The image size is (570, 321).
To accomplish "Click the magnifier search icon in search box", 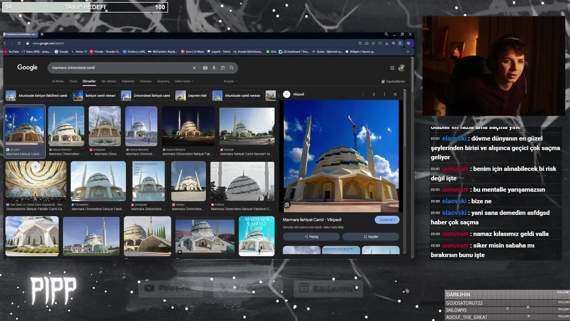I will tap(232, 68).
